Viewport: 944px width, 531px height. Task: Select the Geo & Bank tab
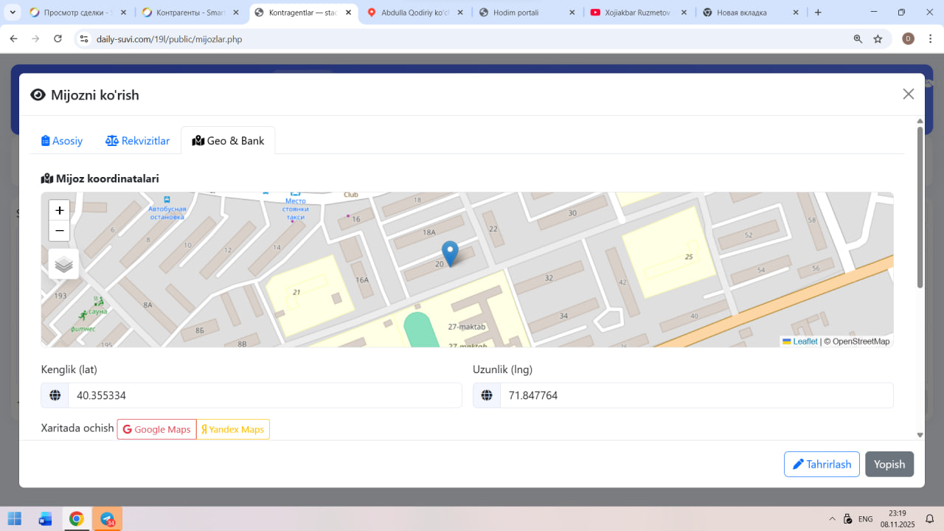tap(228, 141)
